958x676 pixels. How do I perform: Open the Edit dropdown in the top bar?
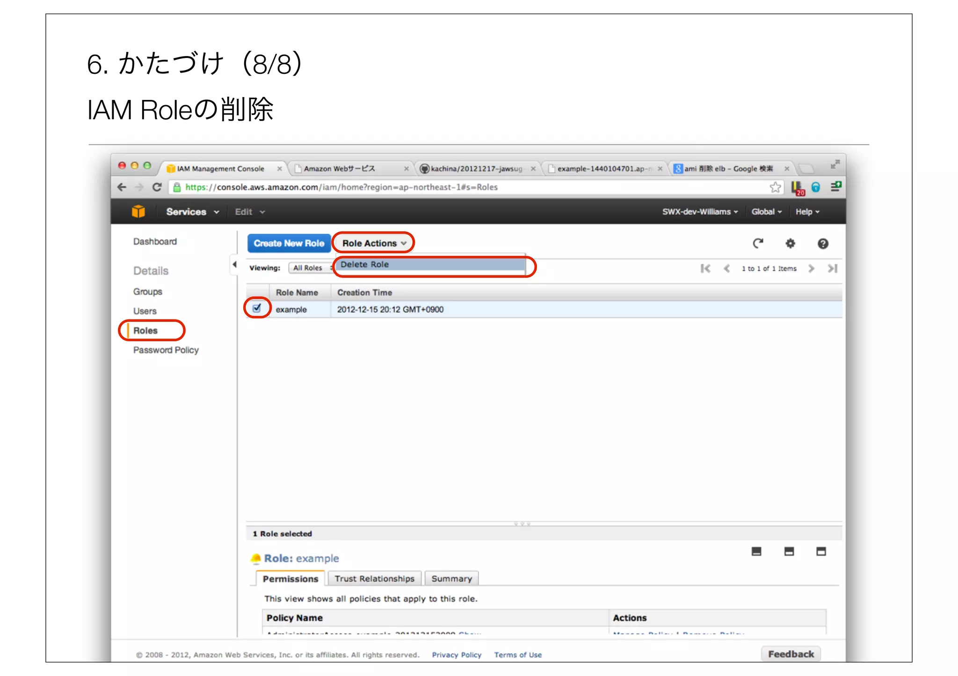coord(250,212)
